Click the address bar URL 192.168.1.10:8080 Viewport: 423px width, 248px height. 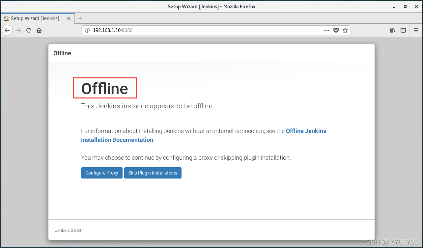coord(113,30)
